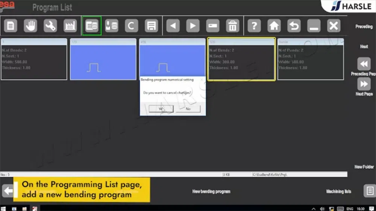Click the 3 KB status bar entry
This screenshot has width=376, height=211.
click(226, 175)
